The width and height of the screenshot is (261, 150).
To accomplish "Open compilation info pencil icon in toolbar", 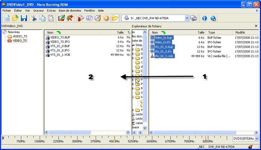I will [x=62, y=18].
